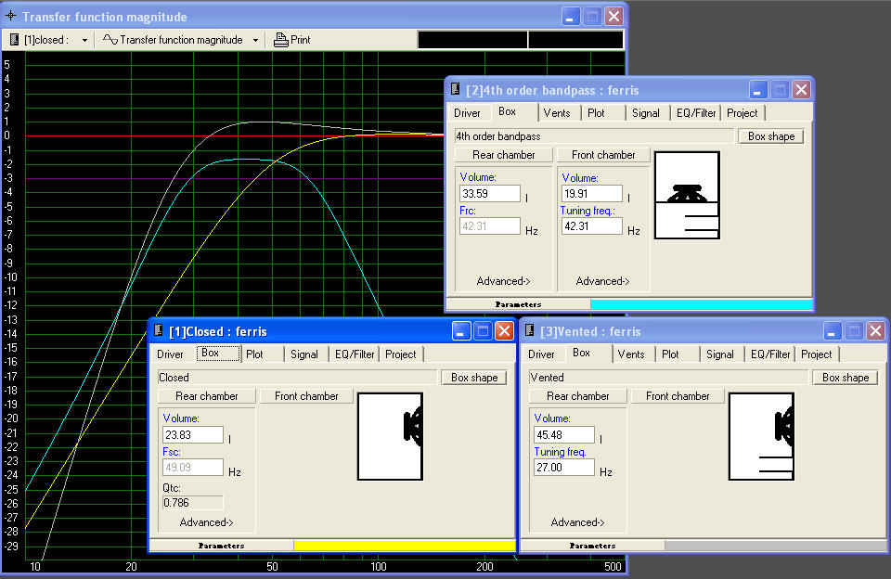
Task: Click the gray color bar in the Vented window
Action: pyautogui.click(x=776, y=546)
